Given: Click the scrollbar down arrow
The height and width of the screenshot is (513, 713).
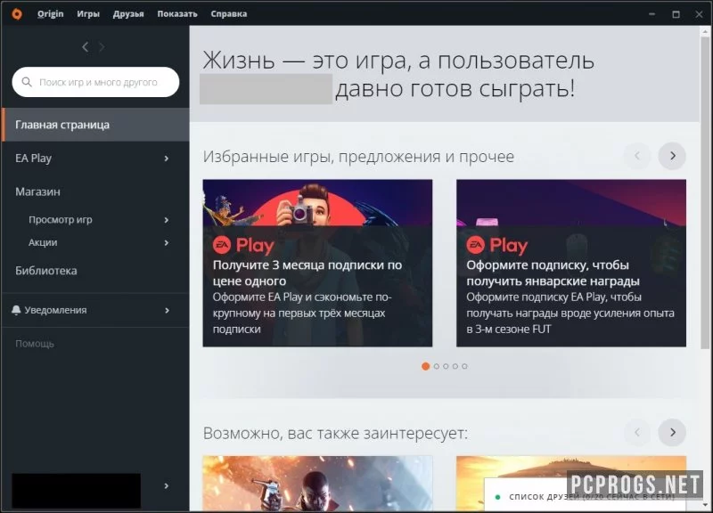Looking at the screenshot, I should pyautogui.click(x=705, y=505).
